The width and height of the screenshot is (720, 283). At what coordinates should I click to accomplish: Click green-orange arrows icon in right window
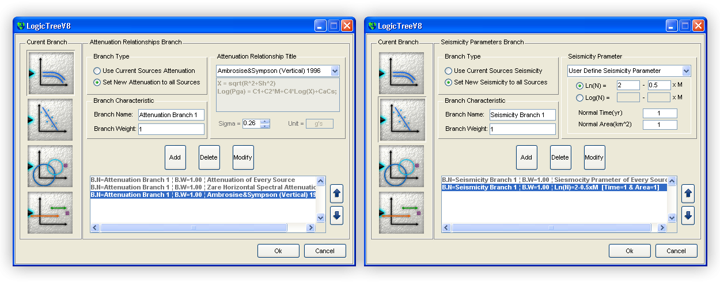pos(402,212)
